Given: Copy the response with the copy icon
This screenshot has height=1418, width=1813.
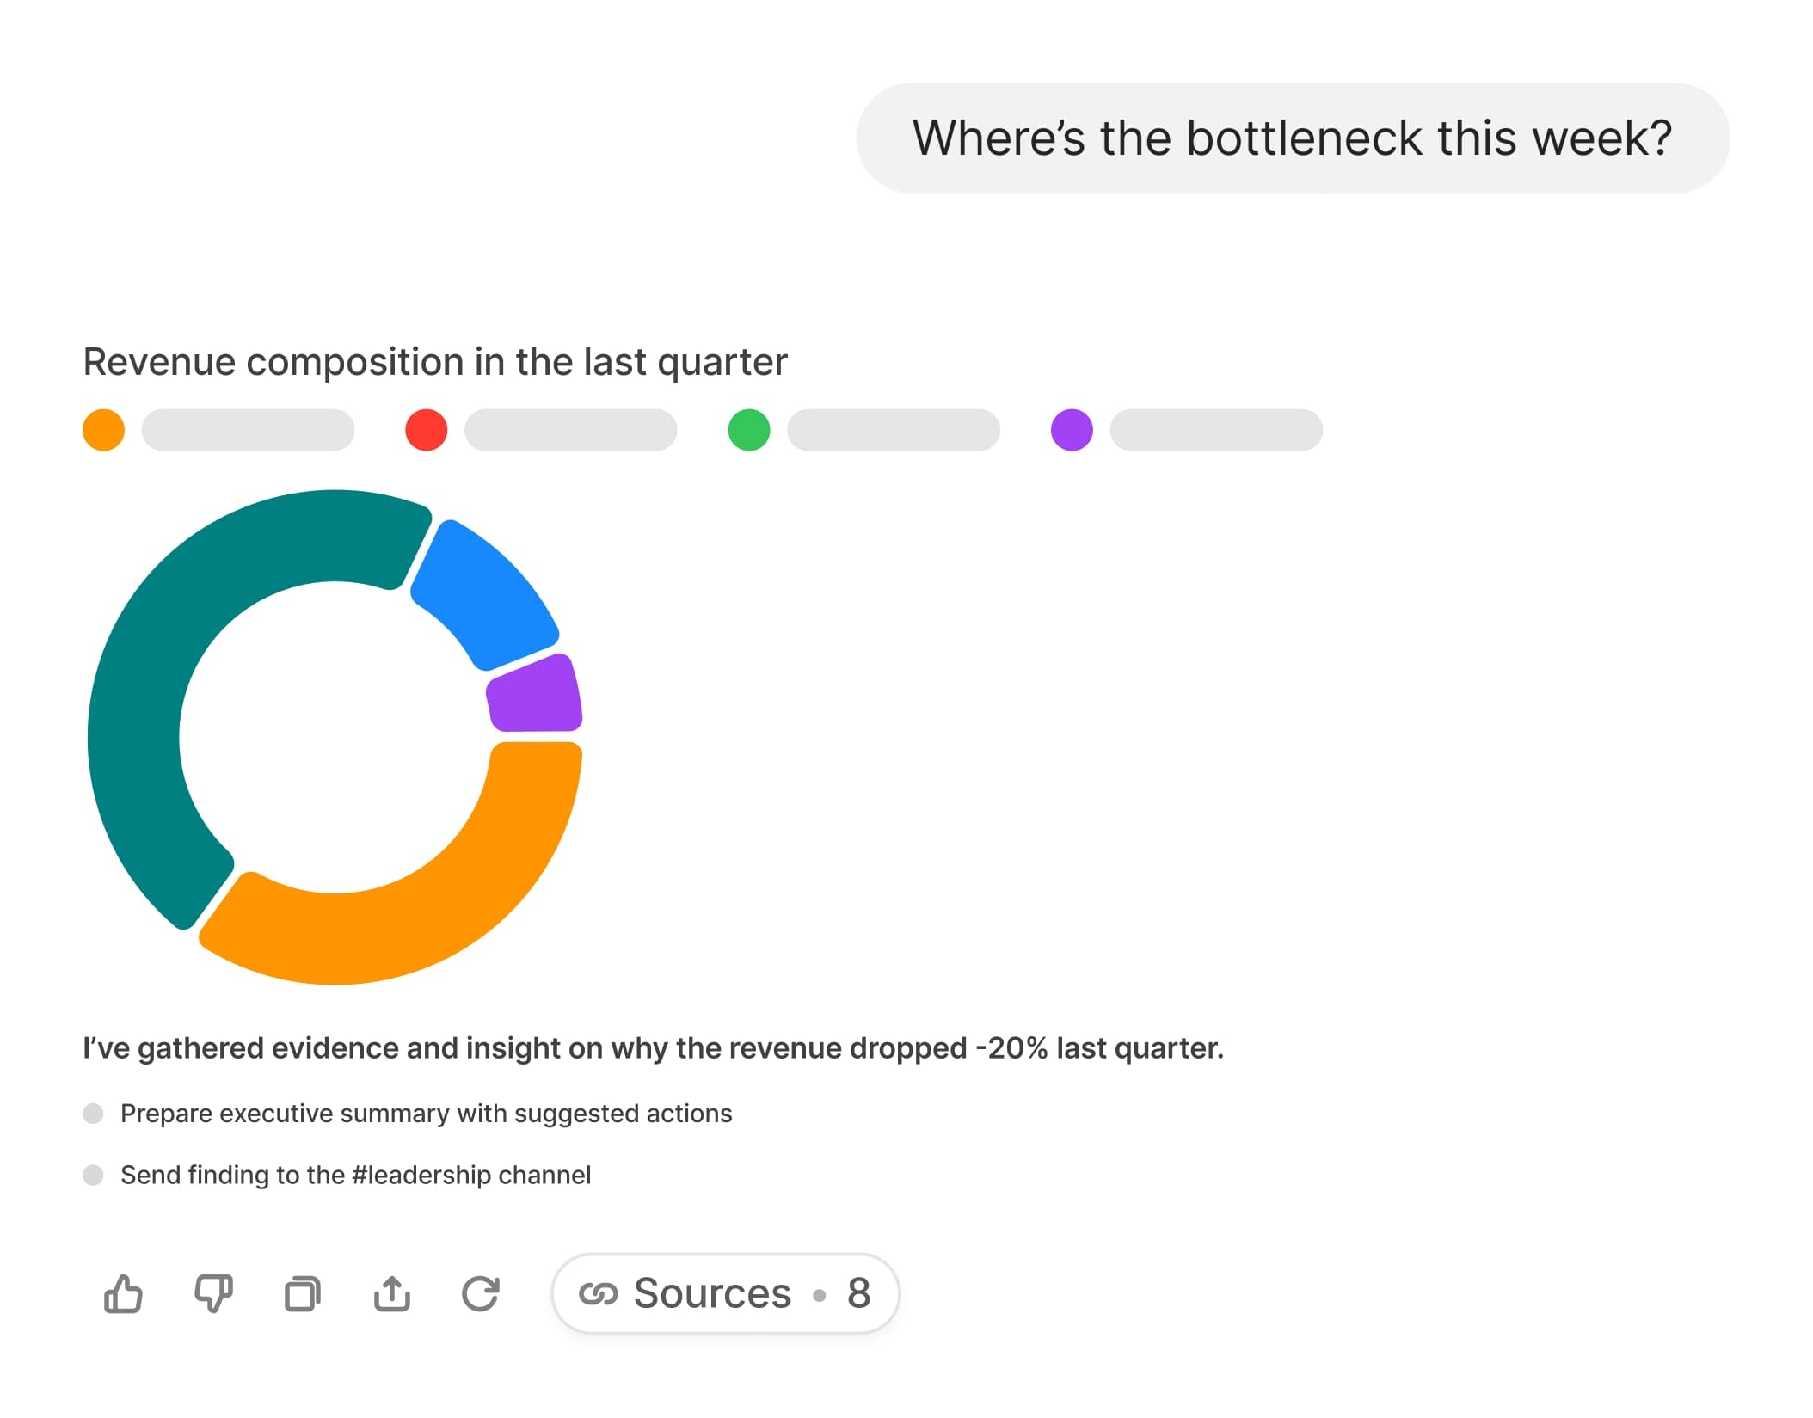Looking at the screenshot, I should tap(303, 1293).
